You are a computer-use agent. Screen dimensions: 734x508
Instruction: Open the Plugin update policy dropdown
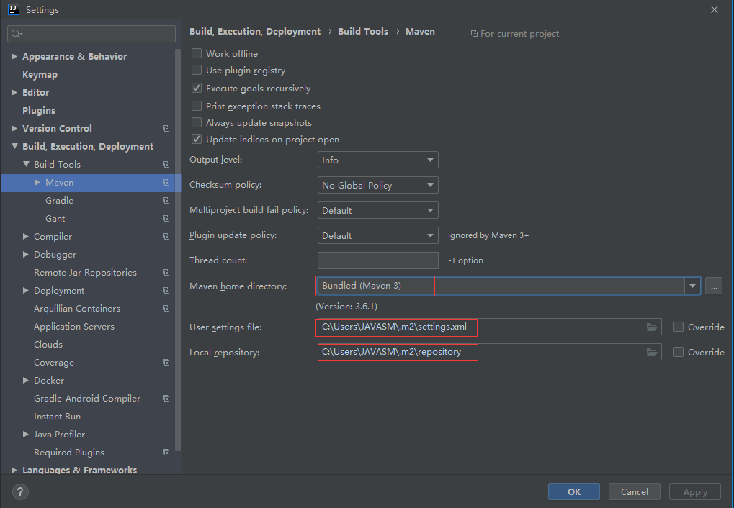(x=377, y=235)
